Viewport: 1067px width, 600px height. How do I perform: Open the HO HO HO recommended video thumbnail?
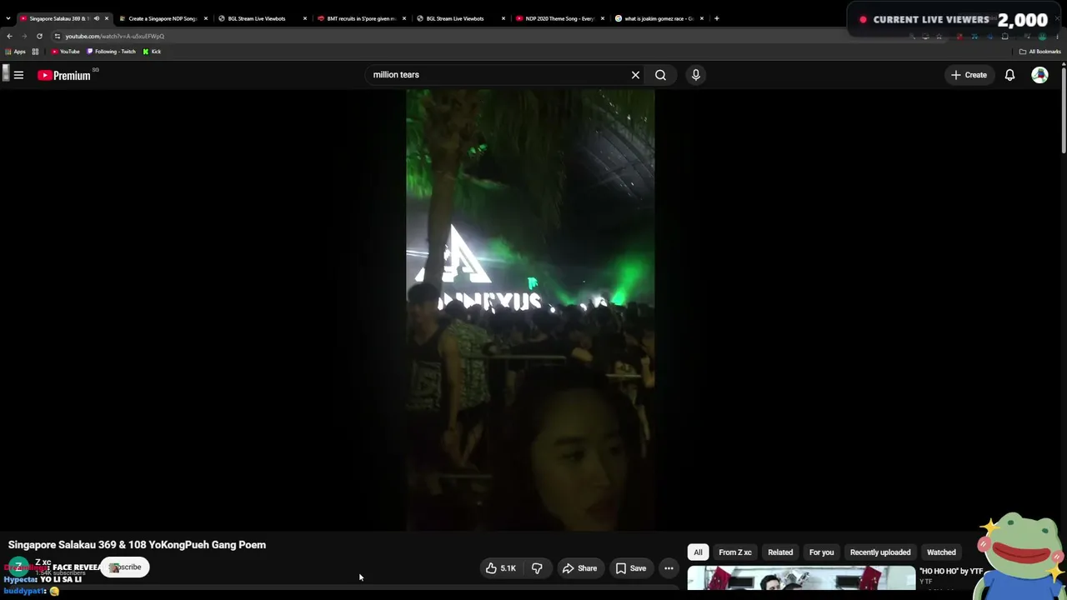point(801,579)
